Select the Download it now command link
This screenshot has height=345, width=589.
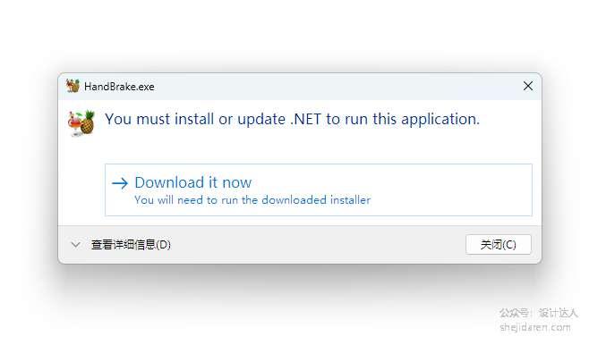[x=318, y=189]
